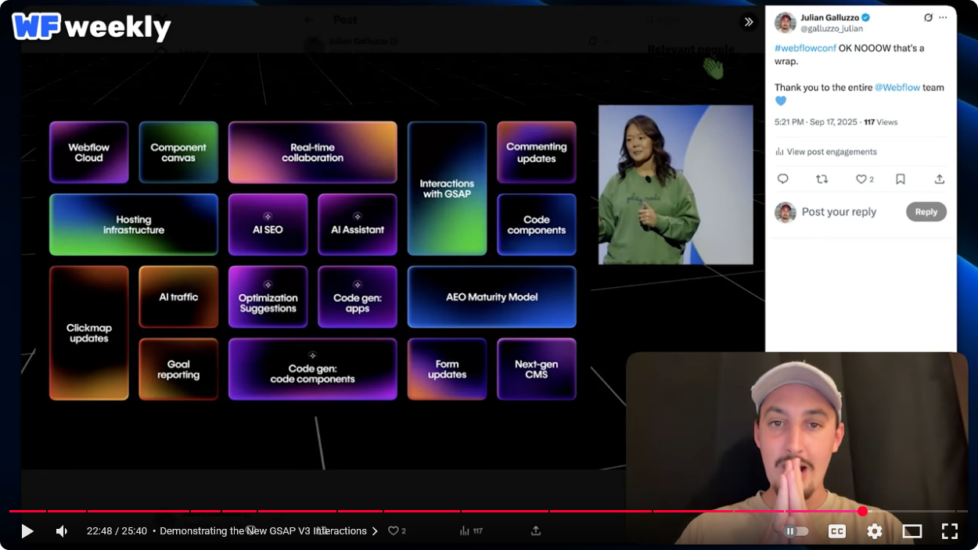Click the bar chart icon beside View post engagements
The image size is (978, 550).
[x=779, y=152]
